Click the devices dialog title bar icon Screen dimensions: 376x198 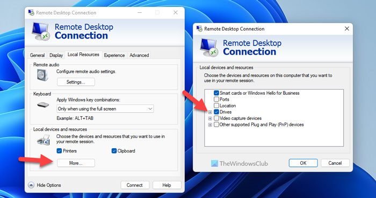pos(199,29)
